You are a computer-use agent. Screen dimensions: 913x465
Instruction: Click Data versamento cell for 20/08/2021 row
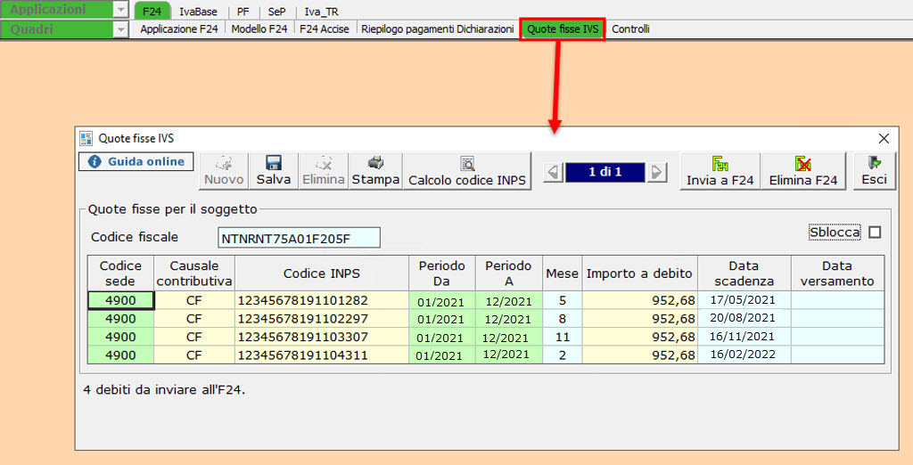tap(836, 319)
